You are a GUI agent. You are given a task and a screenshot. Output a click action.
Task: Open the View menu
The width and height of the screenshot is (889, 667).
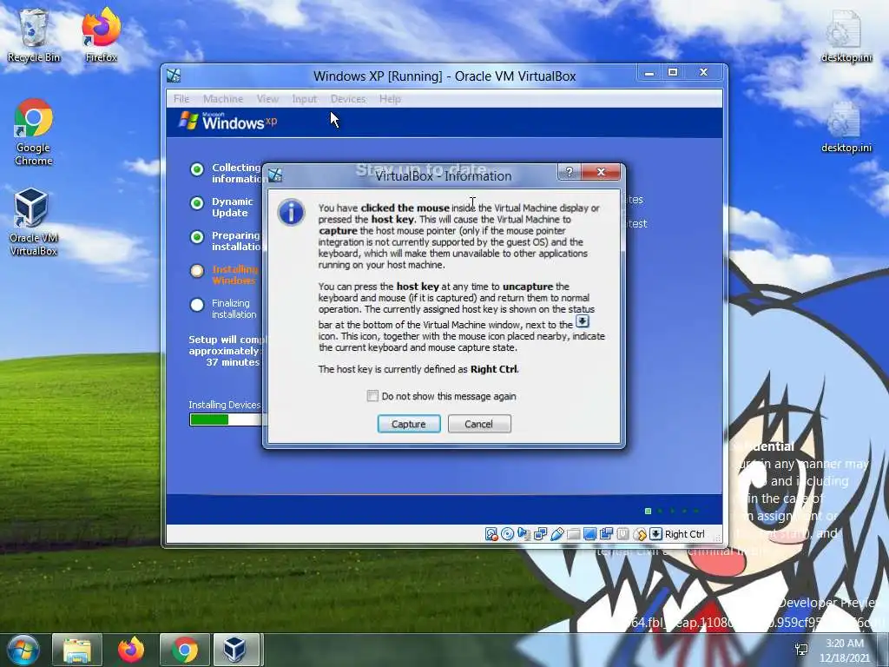click(x=267, y=99)
